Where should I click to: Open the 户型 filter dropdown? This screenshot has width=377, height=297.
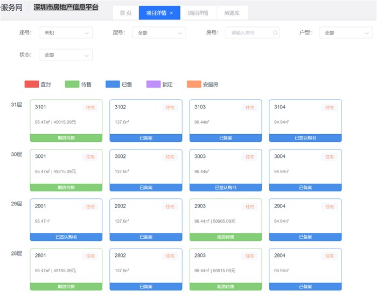(x=345, y=33)
